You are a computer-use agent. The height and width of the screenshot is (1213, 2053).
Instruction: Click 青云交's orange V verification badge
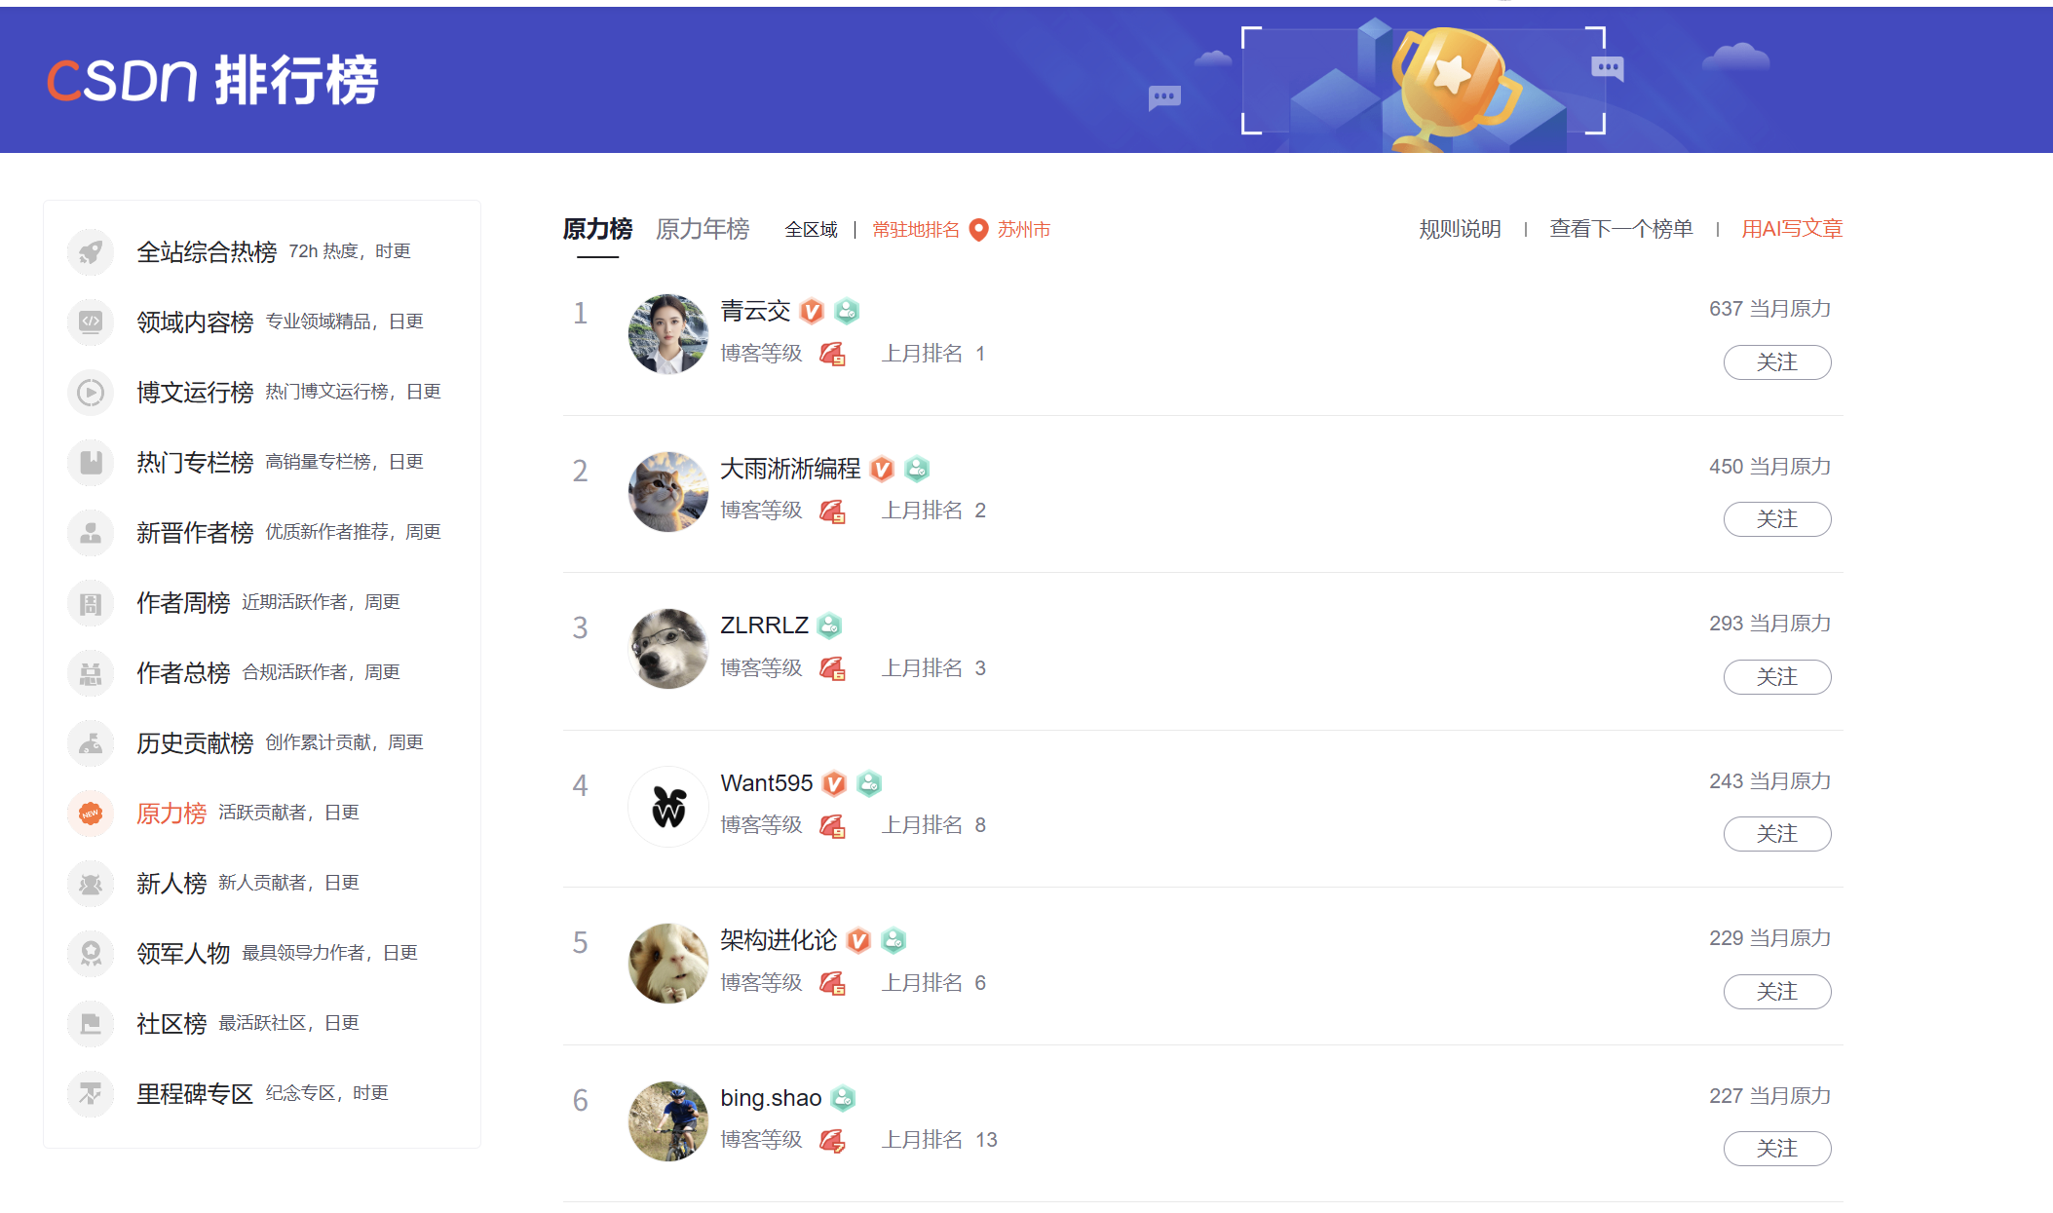[x=812, y=312]
